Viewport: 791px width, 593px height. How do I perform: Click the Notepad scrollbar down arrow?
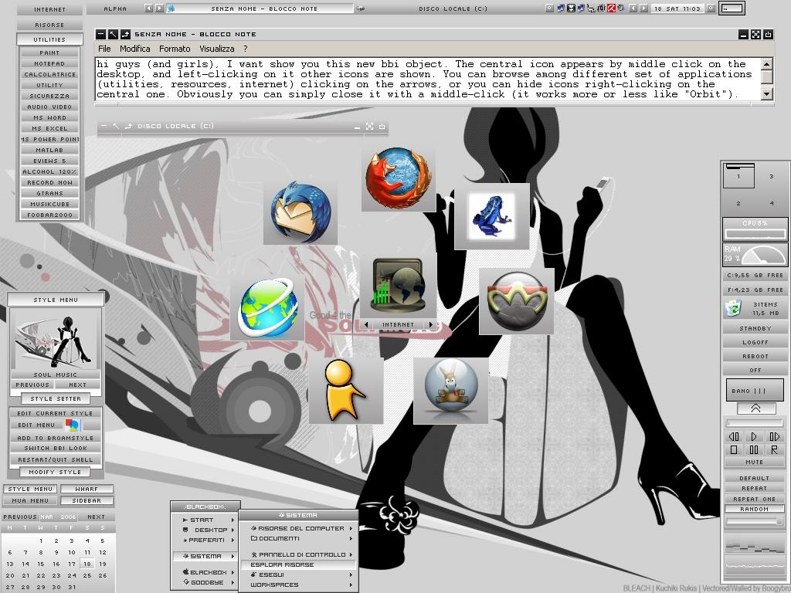pos(767,93)
